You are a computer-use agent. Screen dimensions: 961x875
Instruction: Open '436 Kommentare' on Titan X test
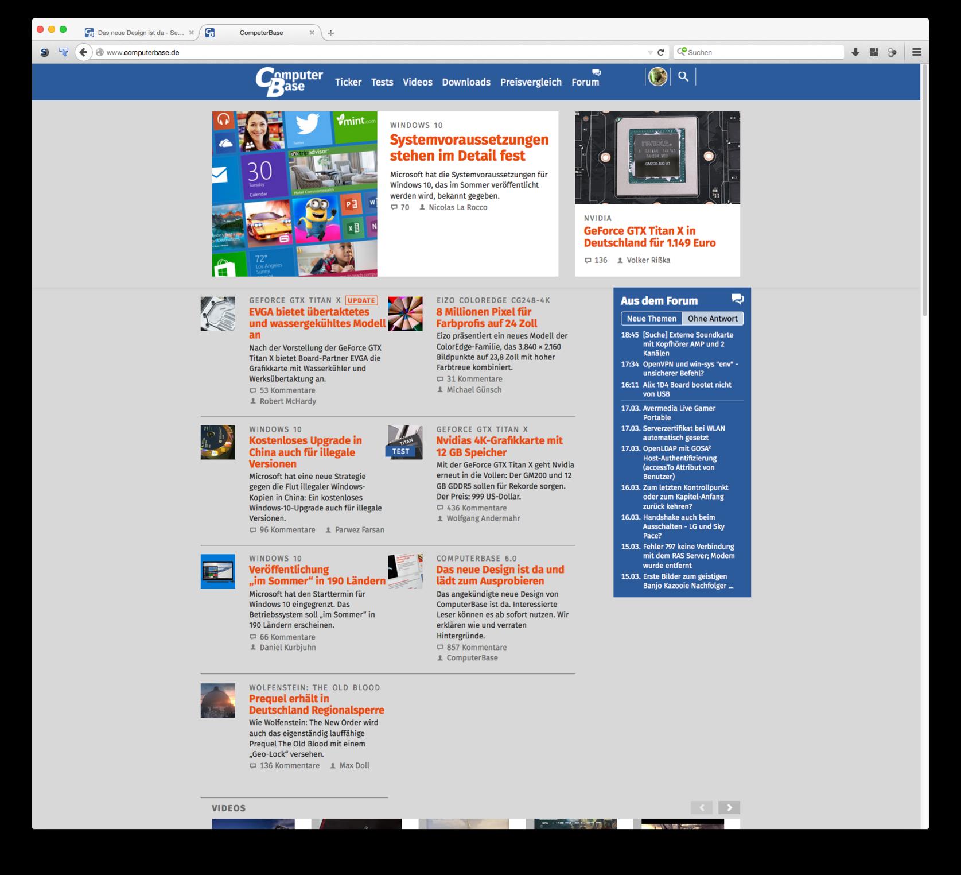click(476, 508)
